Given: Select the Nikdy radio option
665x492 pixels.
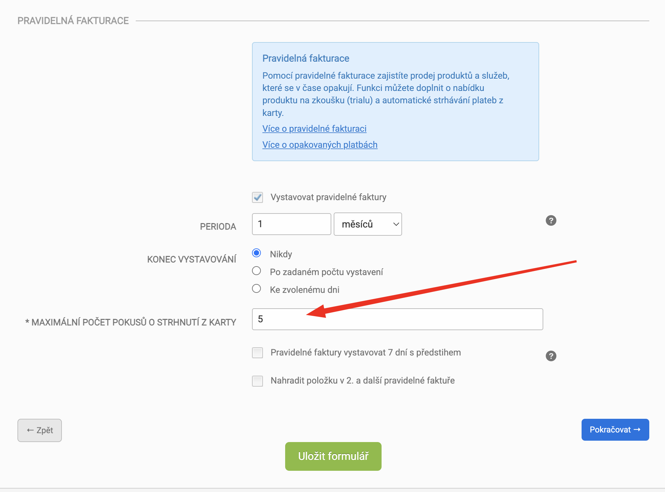Looking at the screenshot, I should [x=256, y=253].
